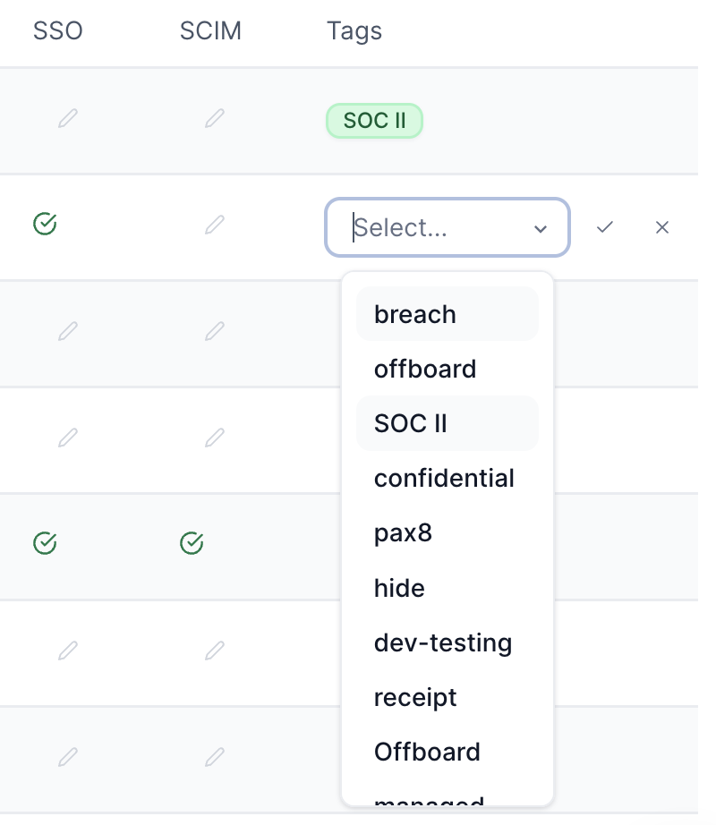
Task: Expand the Select tags dropdown chevron
Action: tap(541, 229)
